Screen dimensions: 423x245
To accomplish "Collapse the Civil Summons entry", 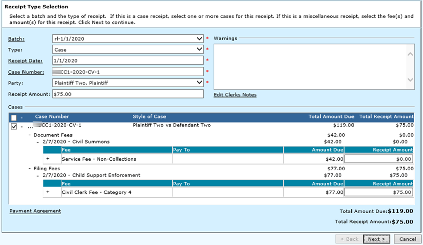I will (x=38, y=142).
